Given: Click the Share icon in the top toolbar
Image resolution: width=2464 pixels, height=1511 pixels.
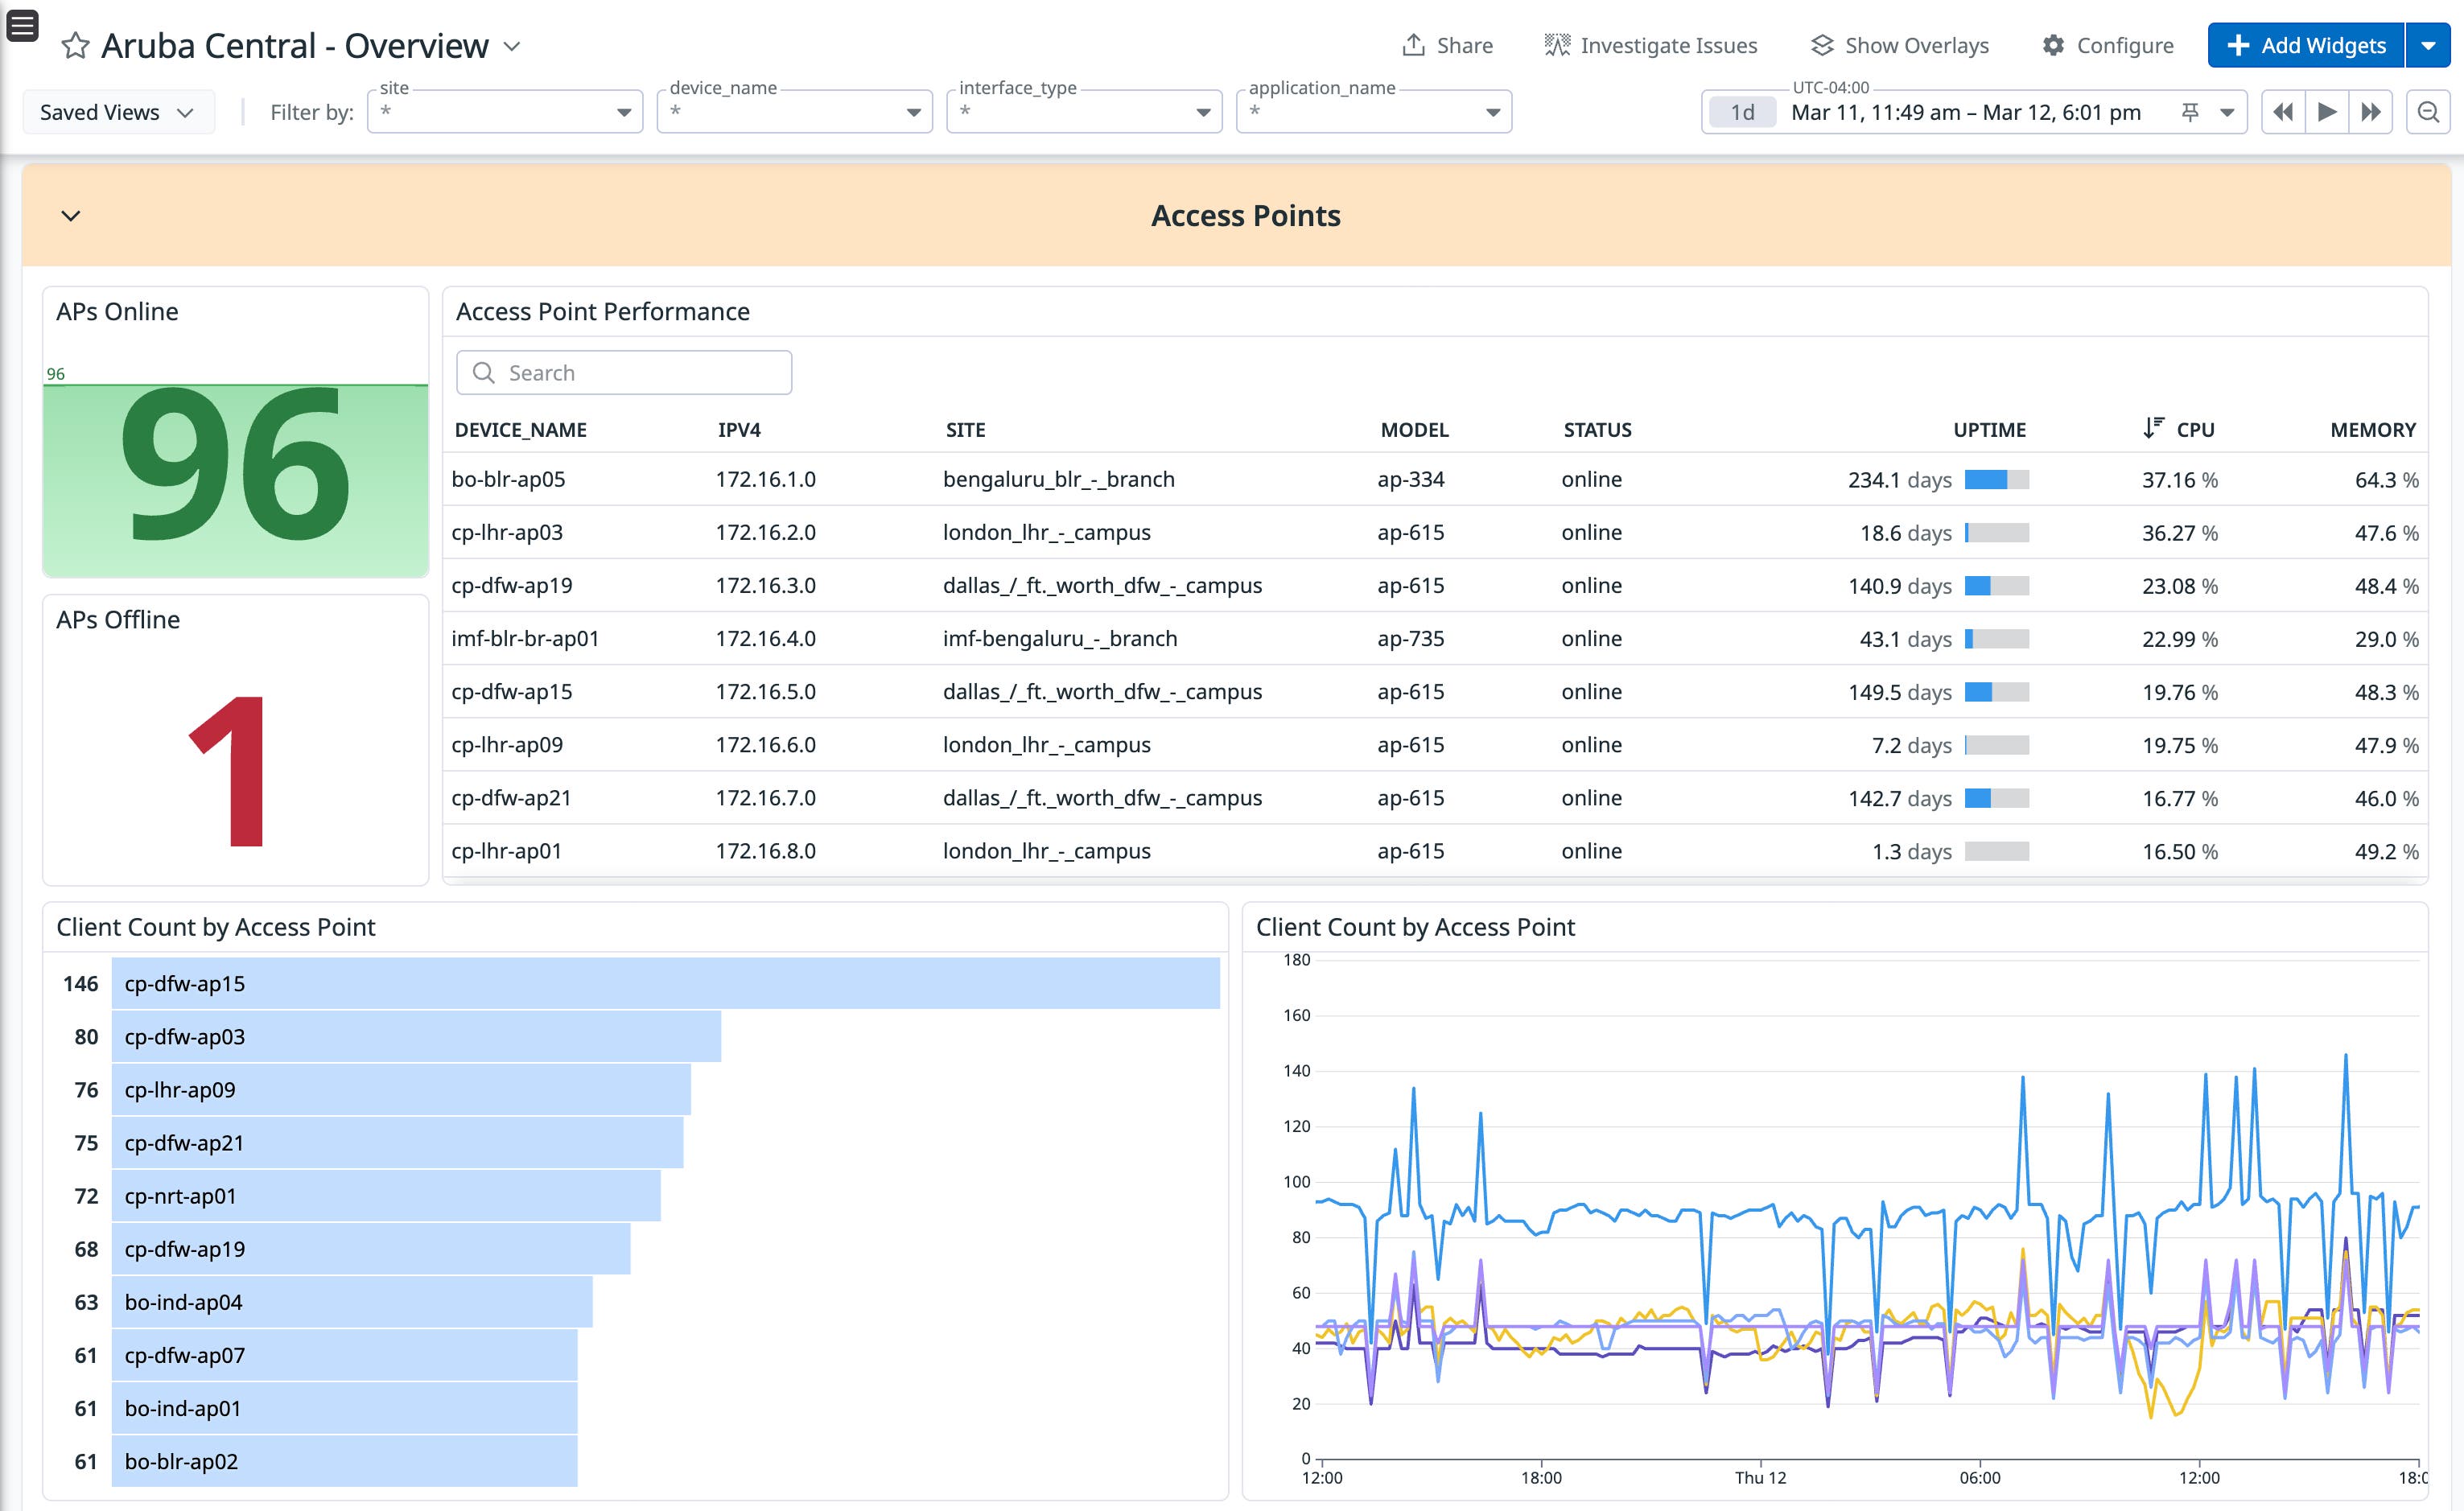Looking at the screenshot, I should tap(1414, 45).
